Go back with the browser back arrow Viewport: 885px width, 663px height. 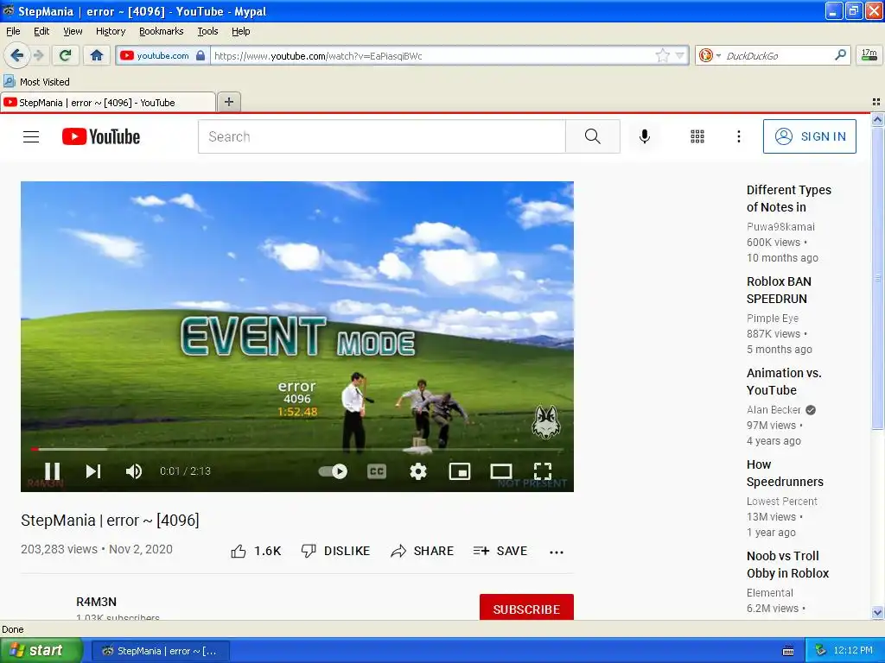click(x=16, y=55)
